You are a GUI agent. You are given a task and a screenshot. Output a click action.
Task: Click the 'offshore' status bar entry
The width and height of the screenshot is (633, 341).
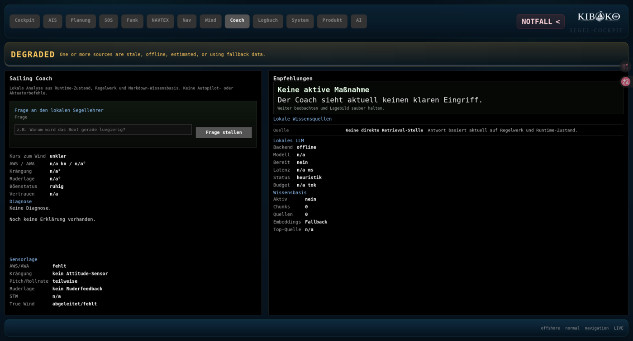(550, 328)
